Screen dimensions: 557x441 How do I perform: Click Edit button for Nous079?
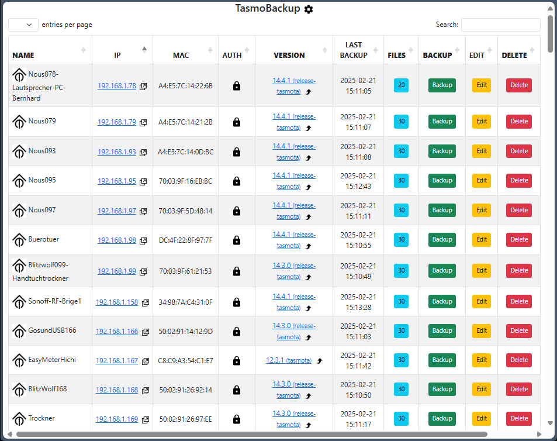pyautogui.click(x=482, y=122)
